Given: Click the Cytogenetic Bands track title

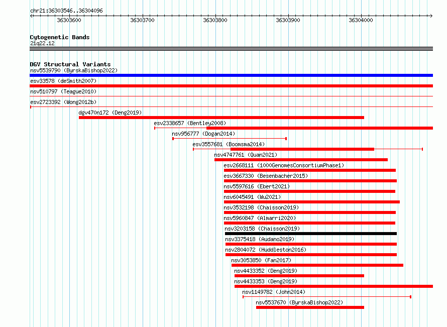Looking at the screenshot, I should pyautogui.click(x=60, y=37).
